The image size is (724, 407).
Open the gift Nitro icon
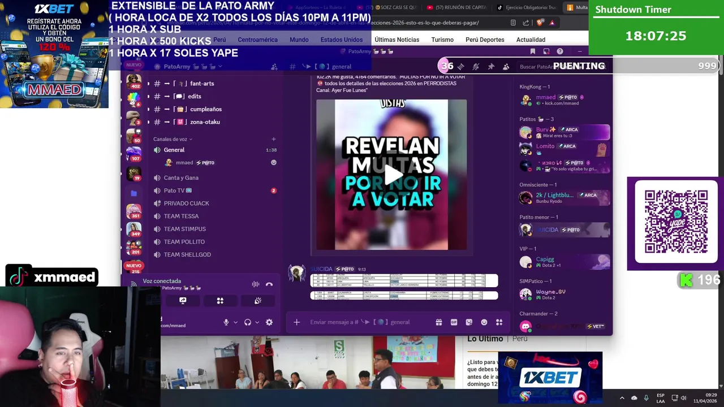pos(439,322)
